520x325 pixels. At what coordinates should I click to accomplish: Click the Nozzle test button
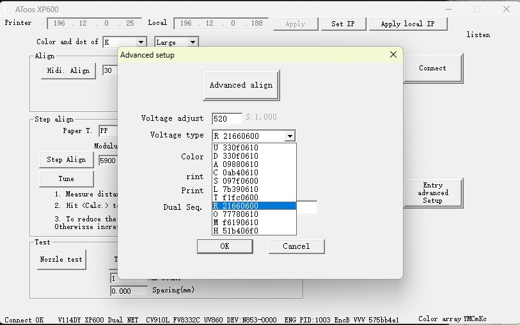61,260
